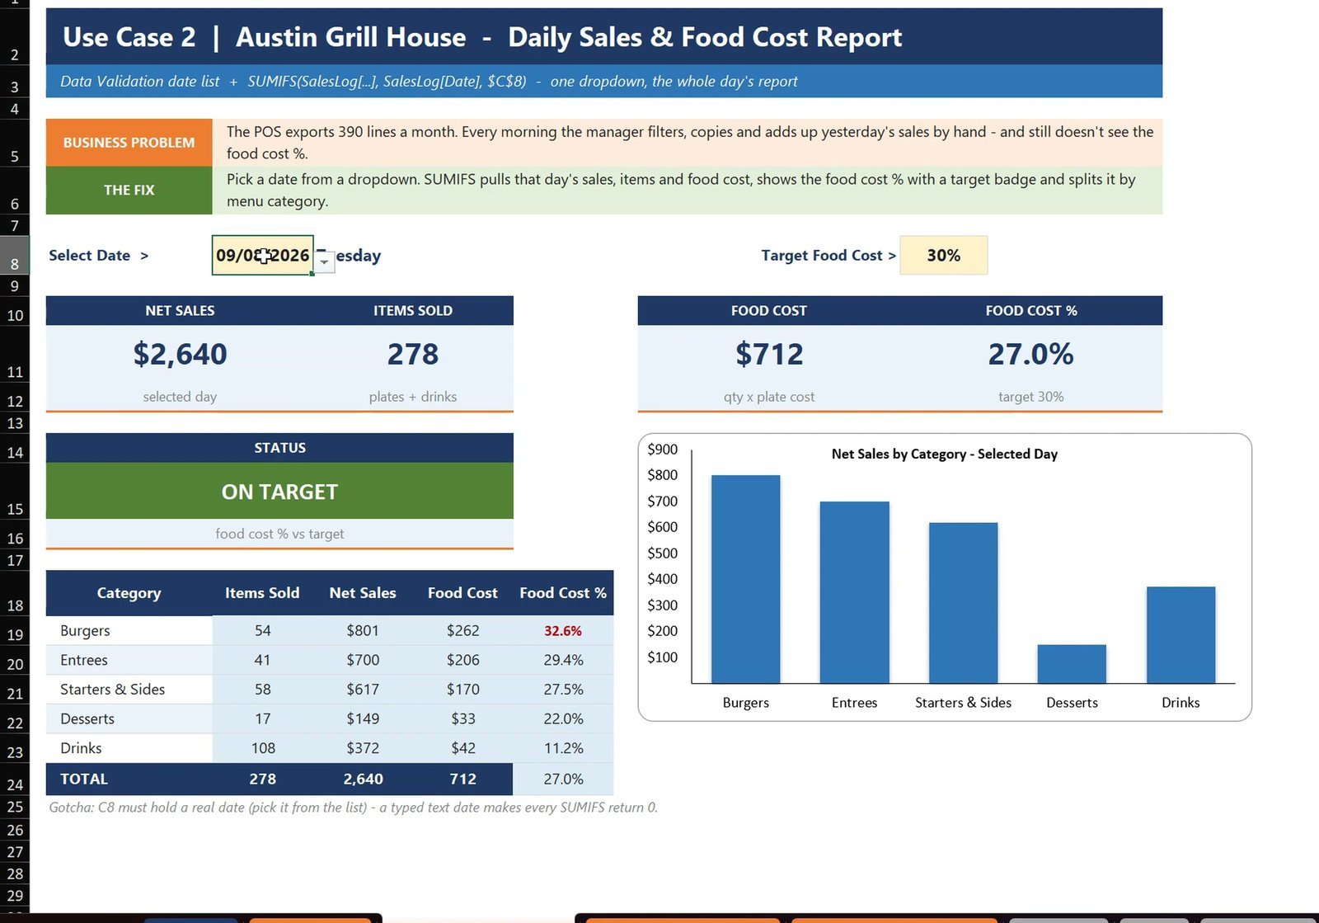Click the Target Food Cost 30% cell
Image resolution: width=1319 pixels, height=923 pixels.
coord(943,256)
